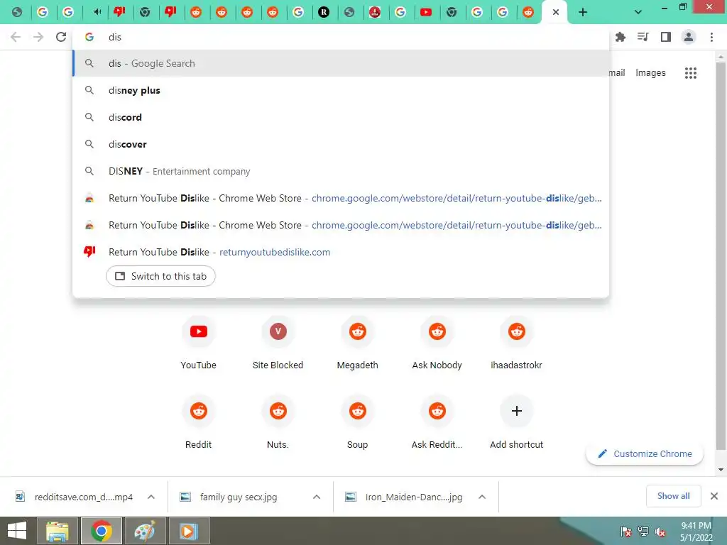This screenshot has height=545, width=727.
Task: Click the network tray icon
Action: [x=643, y=532]
